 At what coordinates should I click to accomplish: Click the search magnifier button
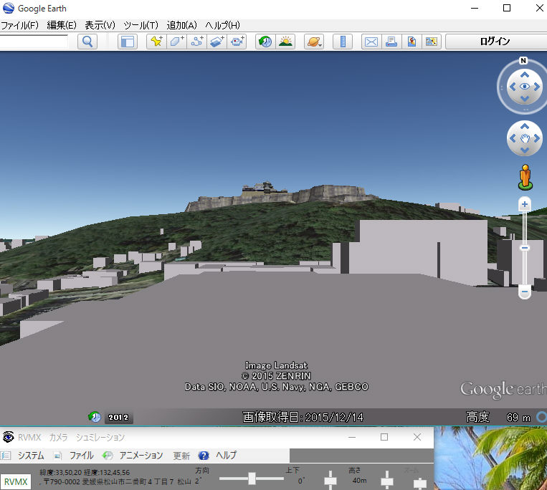pyautogui.click(x=87, y=42)
